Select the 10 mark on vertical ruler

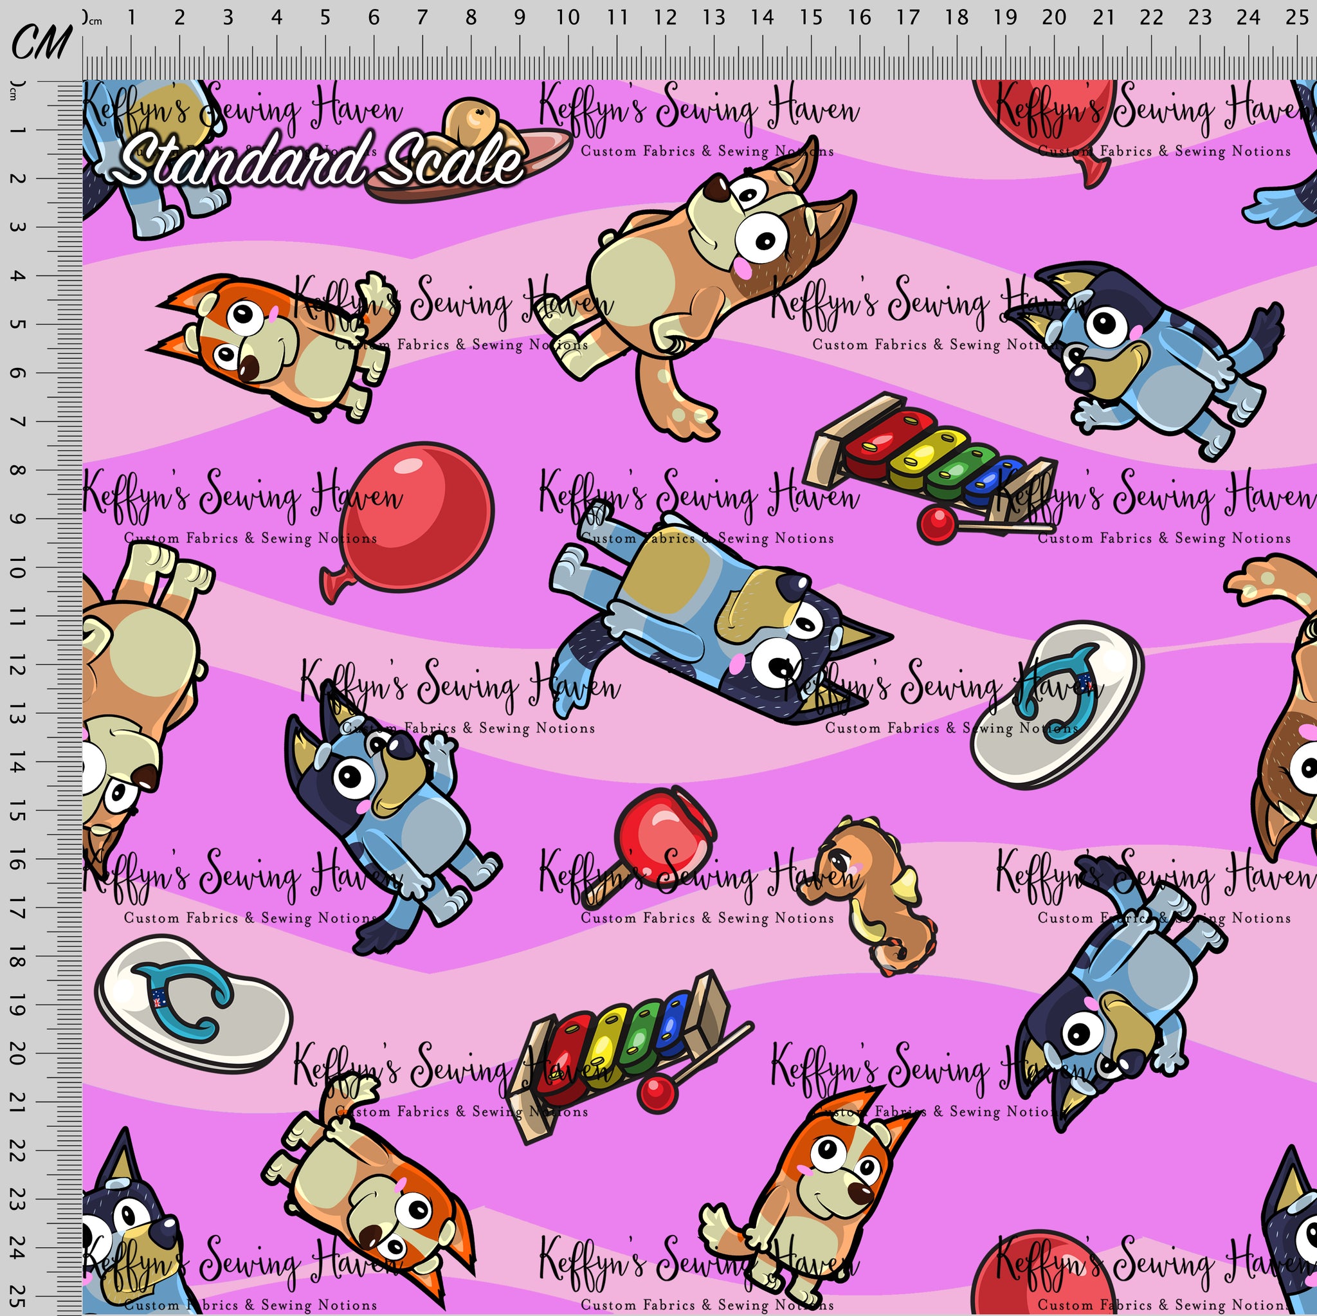point(18,567)
